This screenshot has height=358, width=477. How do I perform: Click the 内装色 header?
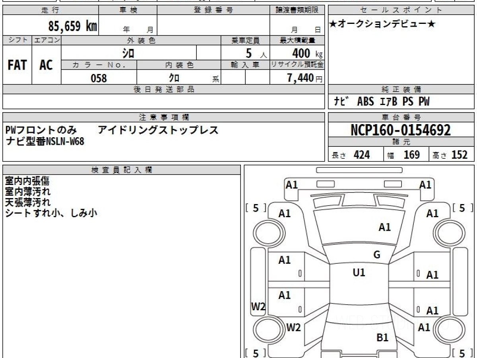pos(179,65)
